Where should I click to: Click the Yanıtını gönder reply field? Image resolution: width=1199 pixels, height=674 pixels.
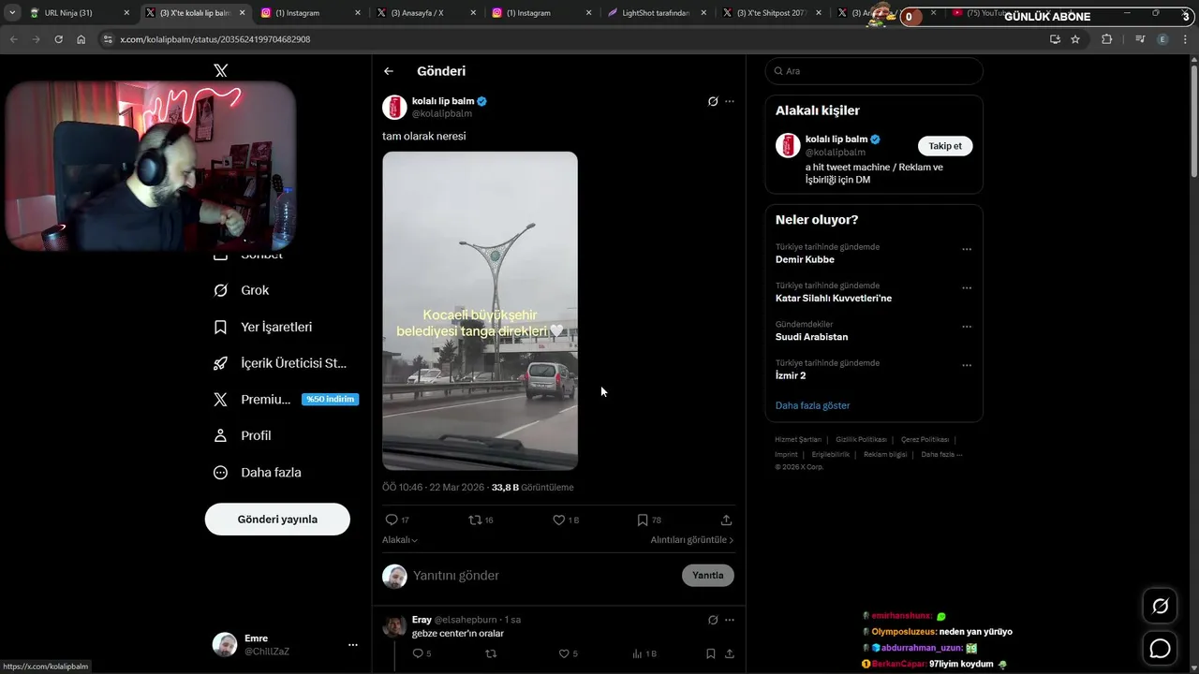[543, 576]
